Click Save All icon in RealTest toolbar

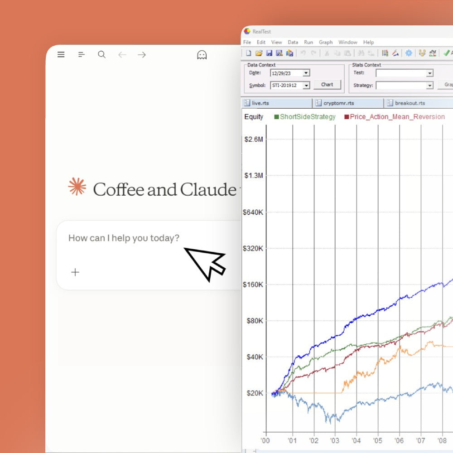pos(289,53)
